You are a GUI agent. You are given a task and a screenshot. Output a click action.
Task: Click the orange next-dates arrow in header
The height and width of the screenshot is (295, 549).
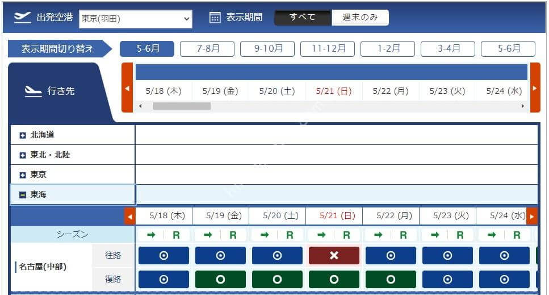point(535,88)
